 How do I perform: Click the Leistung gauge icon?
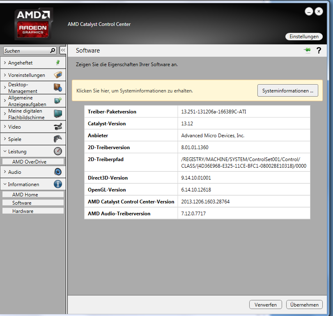(x=58, y=151)
